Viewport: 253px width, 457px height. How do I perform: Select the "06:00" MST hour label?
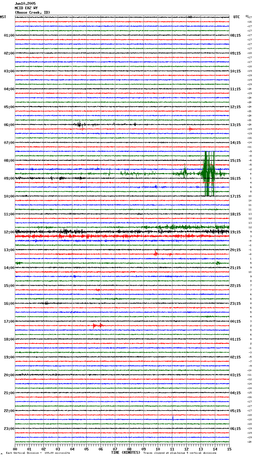(9, 125)
